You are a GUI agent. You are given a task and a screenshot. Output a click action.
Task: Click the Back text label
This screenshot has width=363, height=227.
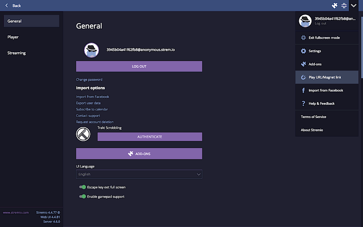[17, 6]
